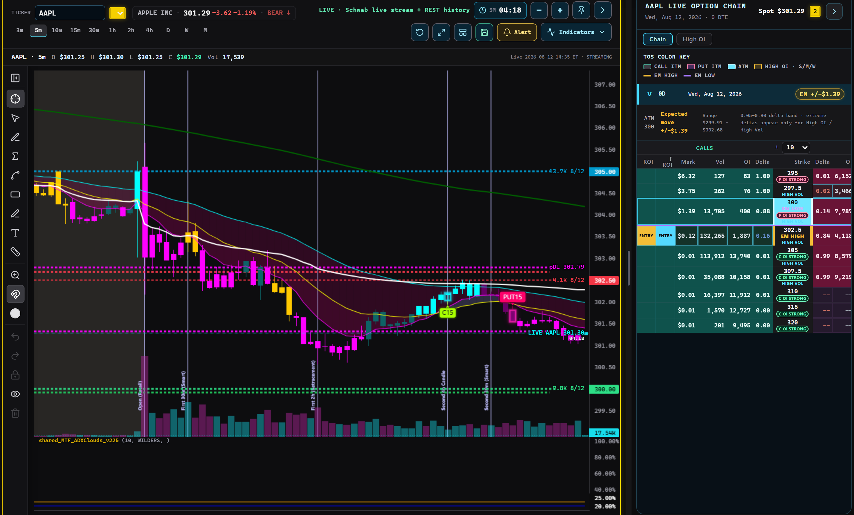Select the arrow pointer tool
Viewport: 854px width, 515px height.
[15, 118]
